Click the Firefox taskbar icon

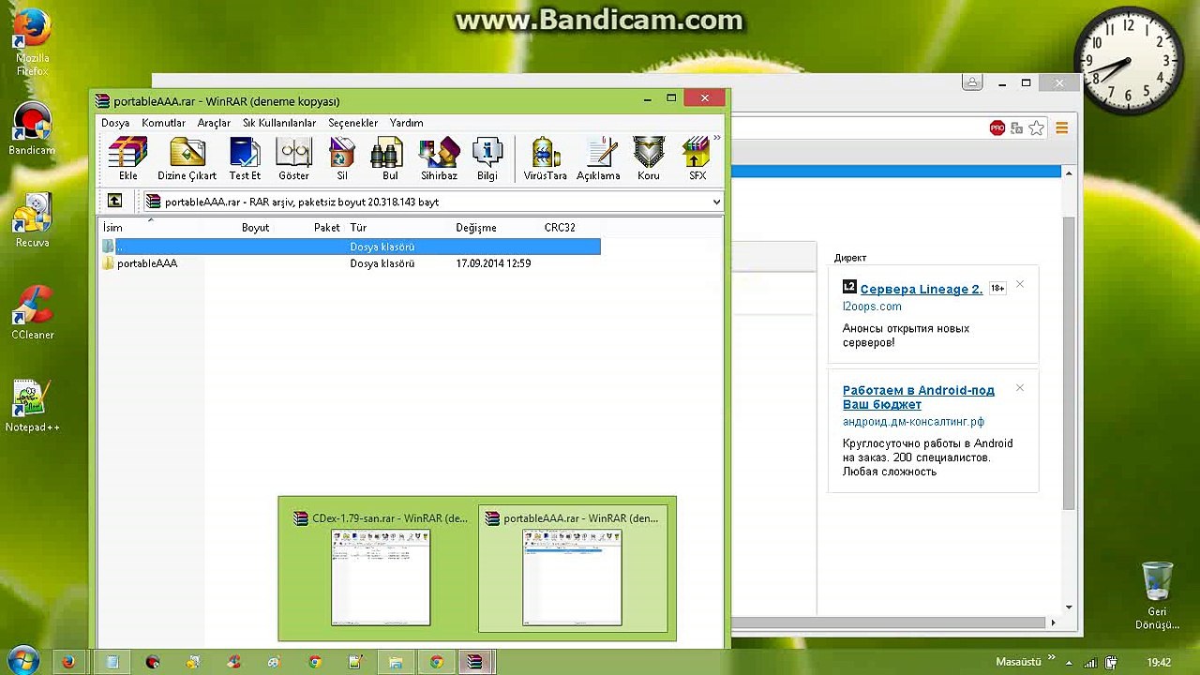click(x=68, y=662)
